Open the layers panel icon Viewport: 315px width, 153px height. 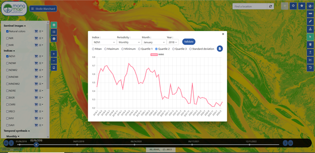(54, 25)
